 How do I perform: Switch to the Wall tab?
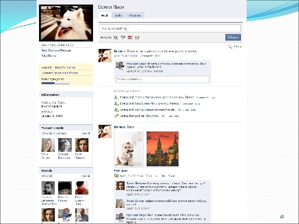click(105, 15)
